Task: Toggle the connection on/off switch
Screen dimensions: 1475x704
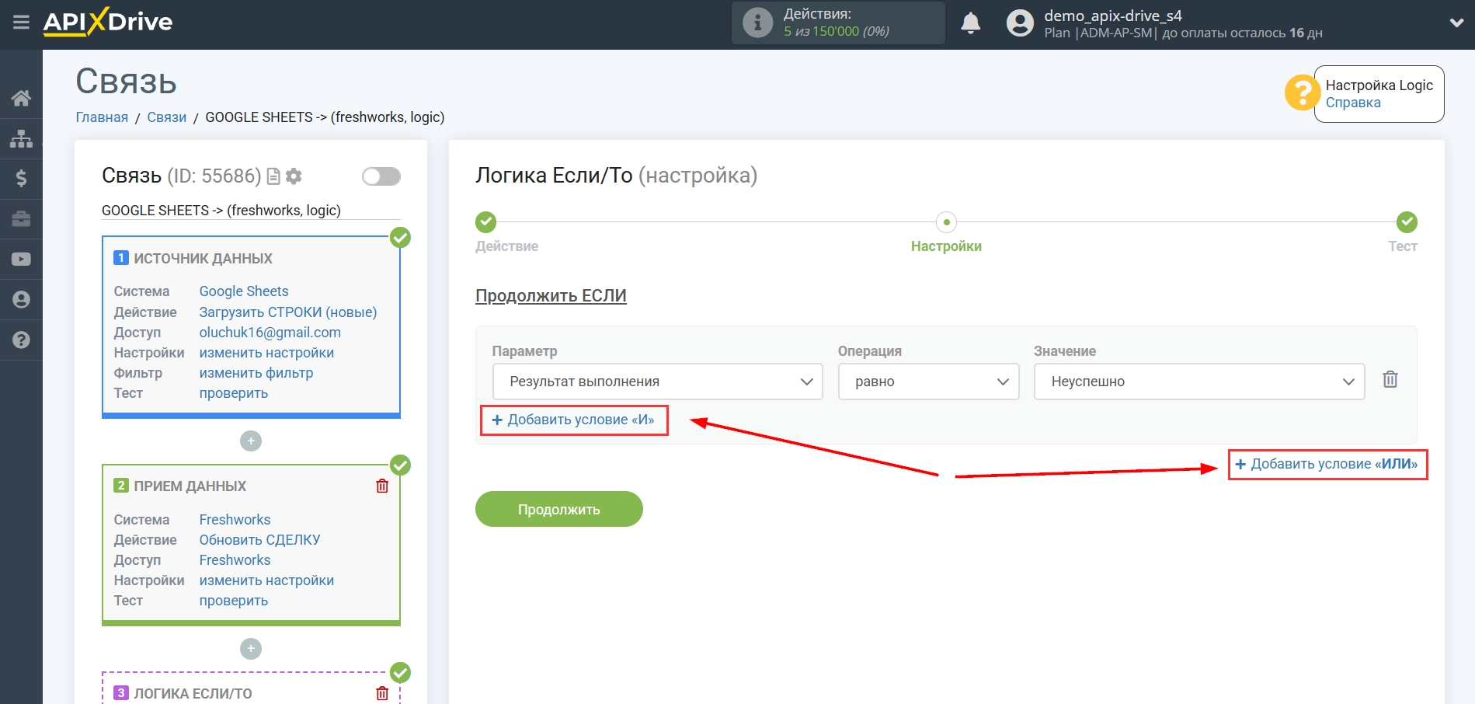Action: click(381, 176)
